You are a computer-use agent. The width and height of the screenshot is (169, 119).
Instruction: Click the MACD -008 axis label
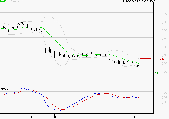(x=164, y=102)
